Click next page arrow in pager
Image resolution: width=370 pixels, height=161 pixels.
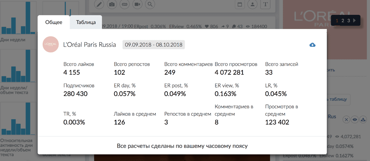click(355, 21)
